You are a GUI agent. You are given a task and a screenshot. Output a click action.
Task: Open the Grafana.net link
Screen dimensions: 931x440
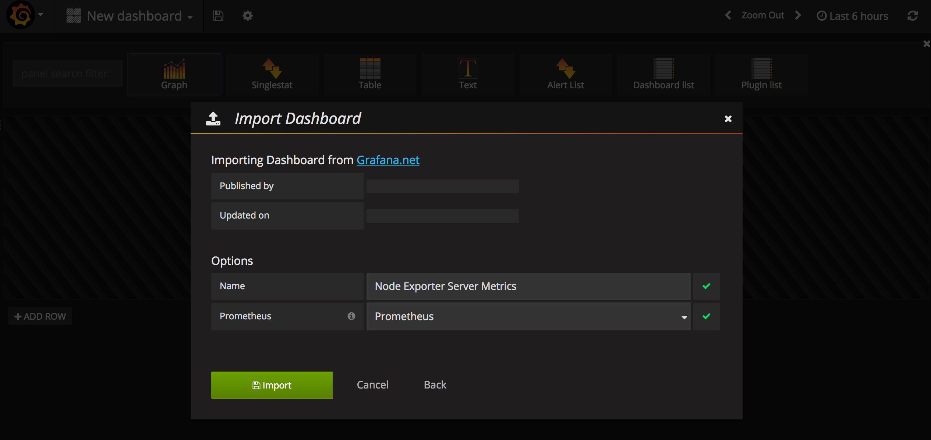click(388, 160)
